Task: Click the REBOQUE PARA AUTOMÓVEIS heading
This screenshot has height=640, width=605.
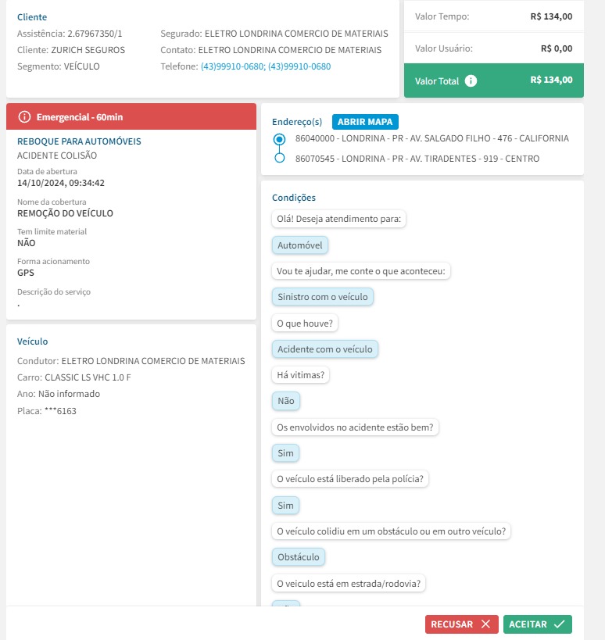Action: [79, 141]
